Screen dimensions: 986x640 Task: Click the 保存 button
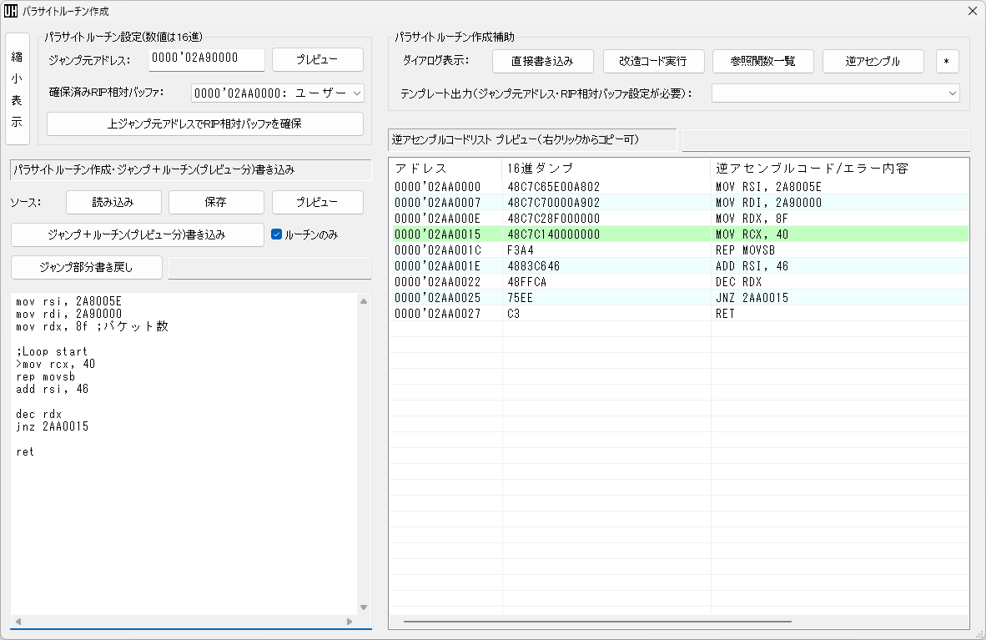216,202
